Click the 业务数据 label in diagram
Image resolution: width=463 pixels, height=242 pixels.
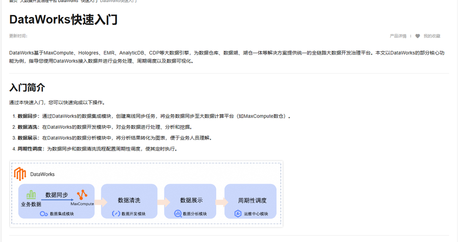tap(31, 204)
